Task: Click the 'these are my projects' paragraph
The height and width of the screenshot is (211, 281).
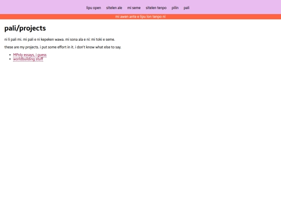Action: click(x=63, y=47)
